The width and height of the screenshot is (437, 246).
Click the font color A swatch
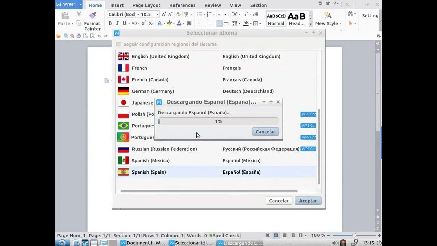(179, 23)
